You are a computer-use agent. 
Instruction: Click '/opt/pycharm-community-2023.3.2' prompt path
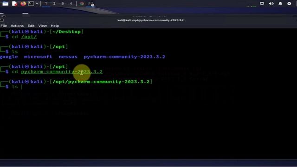click(x=101, y=82)
